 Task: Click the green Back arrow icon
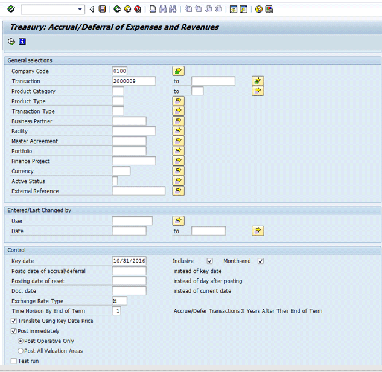117,9
